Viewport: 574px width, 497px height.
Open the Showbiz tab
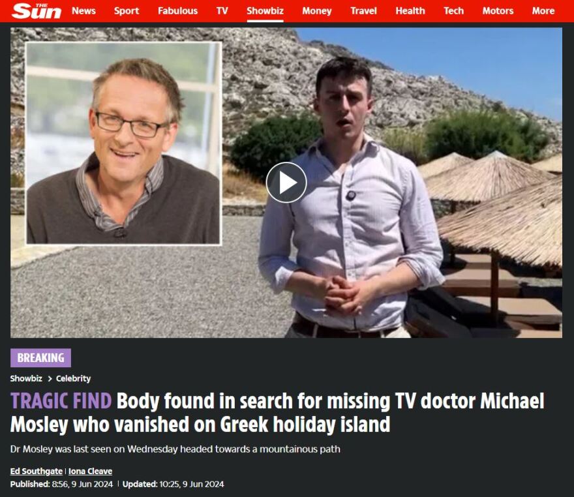[265, 11]
